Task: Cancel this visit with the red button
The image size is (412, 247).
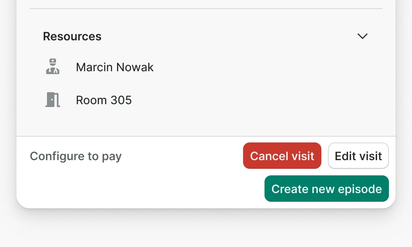Action: (282, 156)
